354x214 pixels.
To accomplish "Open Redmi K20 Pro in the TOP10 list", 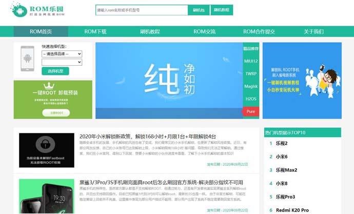I will click(292, 210).
